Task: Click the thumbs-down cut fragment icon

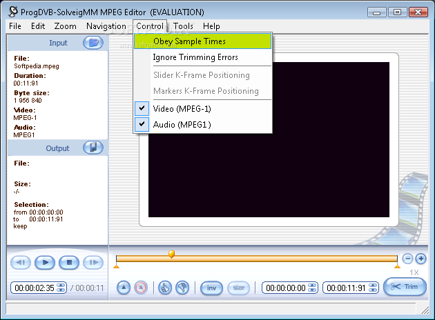Action: click(182, 288)
